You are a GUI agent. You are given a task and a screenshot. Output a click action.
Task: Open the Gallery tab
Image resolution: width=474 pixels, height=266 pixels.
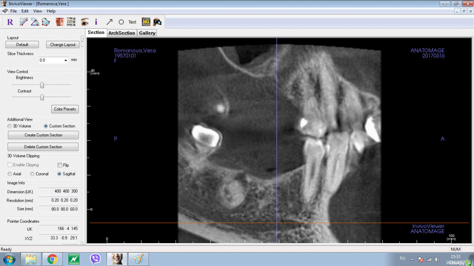[x=147, y=33]
